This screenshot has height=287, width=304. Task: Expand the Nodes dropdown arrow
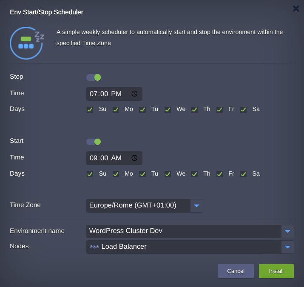pos(287,247)
